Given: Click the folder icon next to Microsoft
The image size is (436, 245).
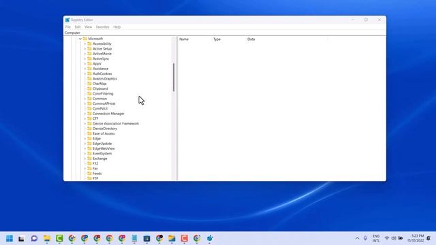Looking at the screenshot, I should tap(84, 39).
